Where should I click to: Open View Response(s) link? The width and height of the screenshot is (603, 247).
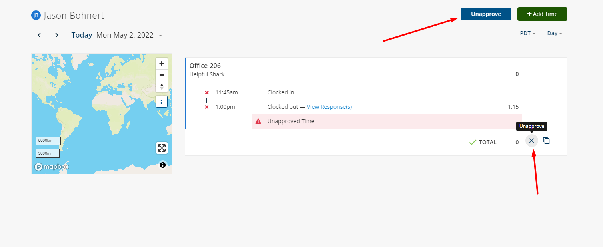pos(329,107)
